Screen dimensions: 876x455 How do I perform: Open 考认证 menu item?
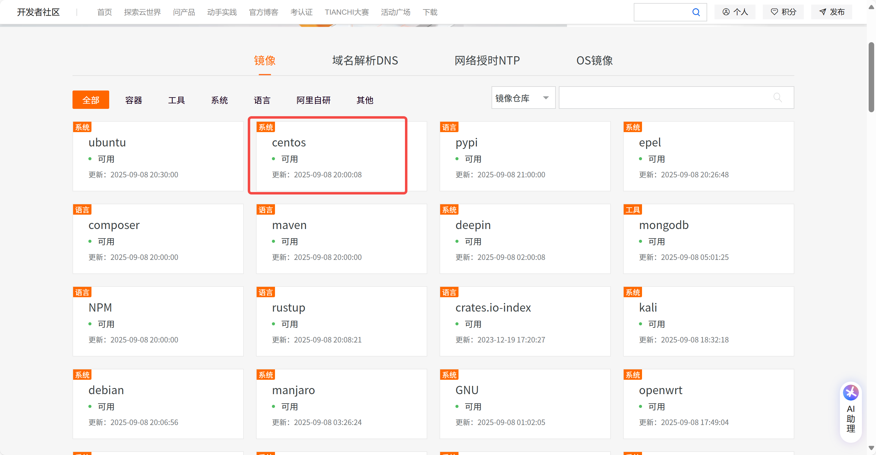click(301, 12)
